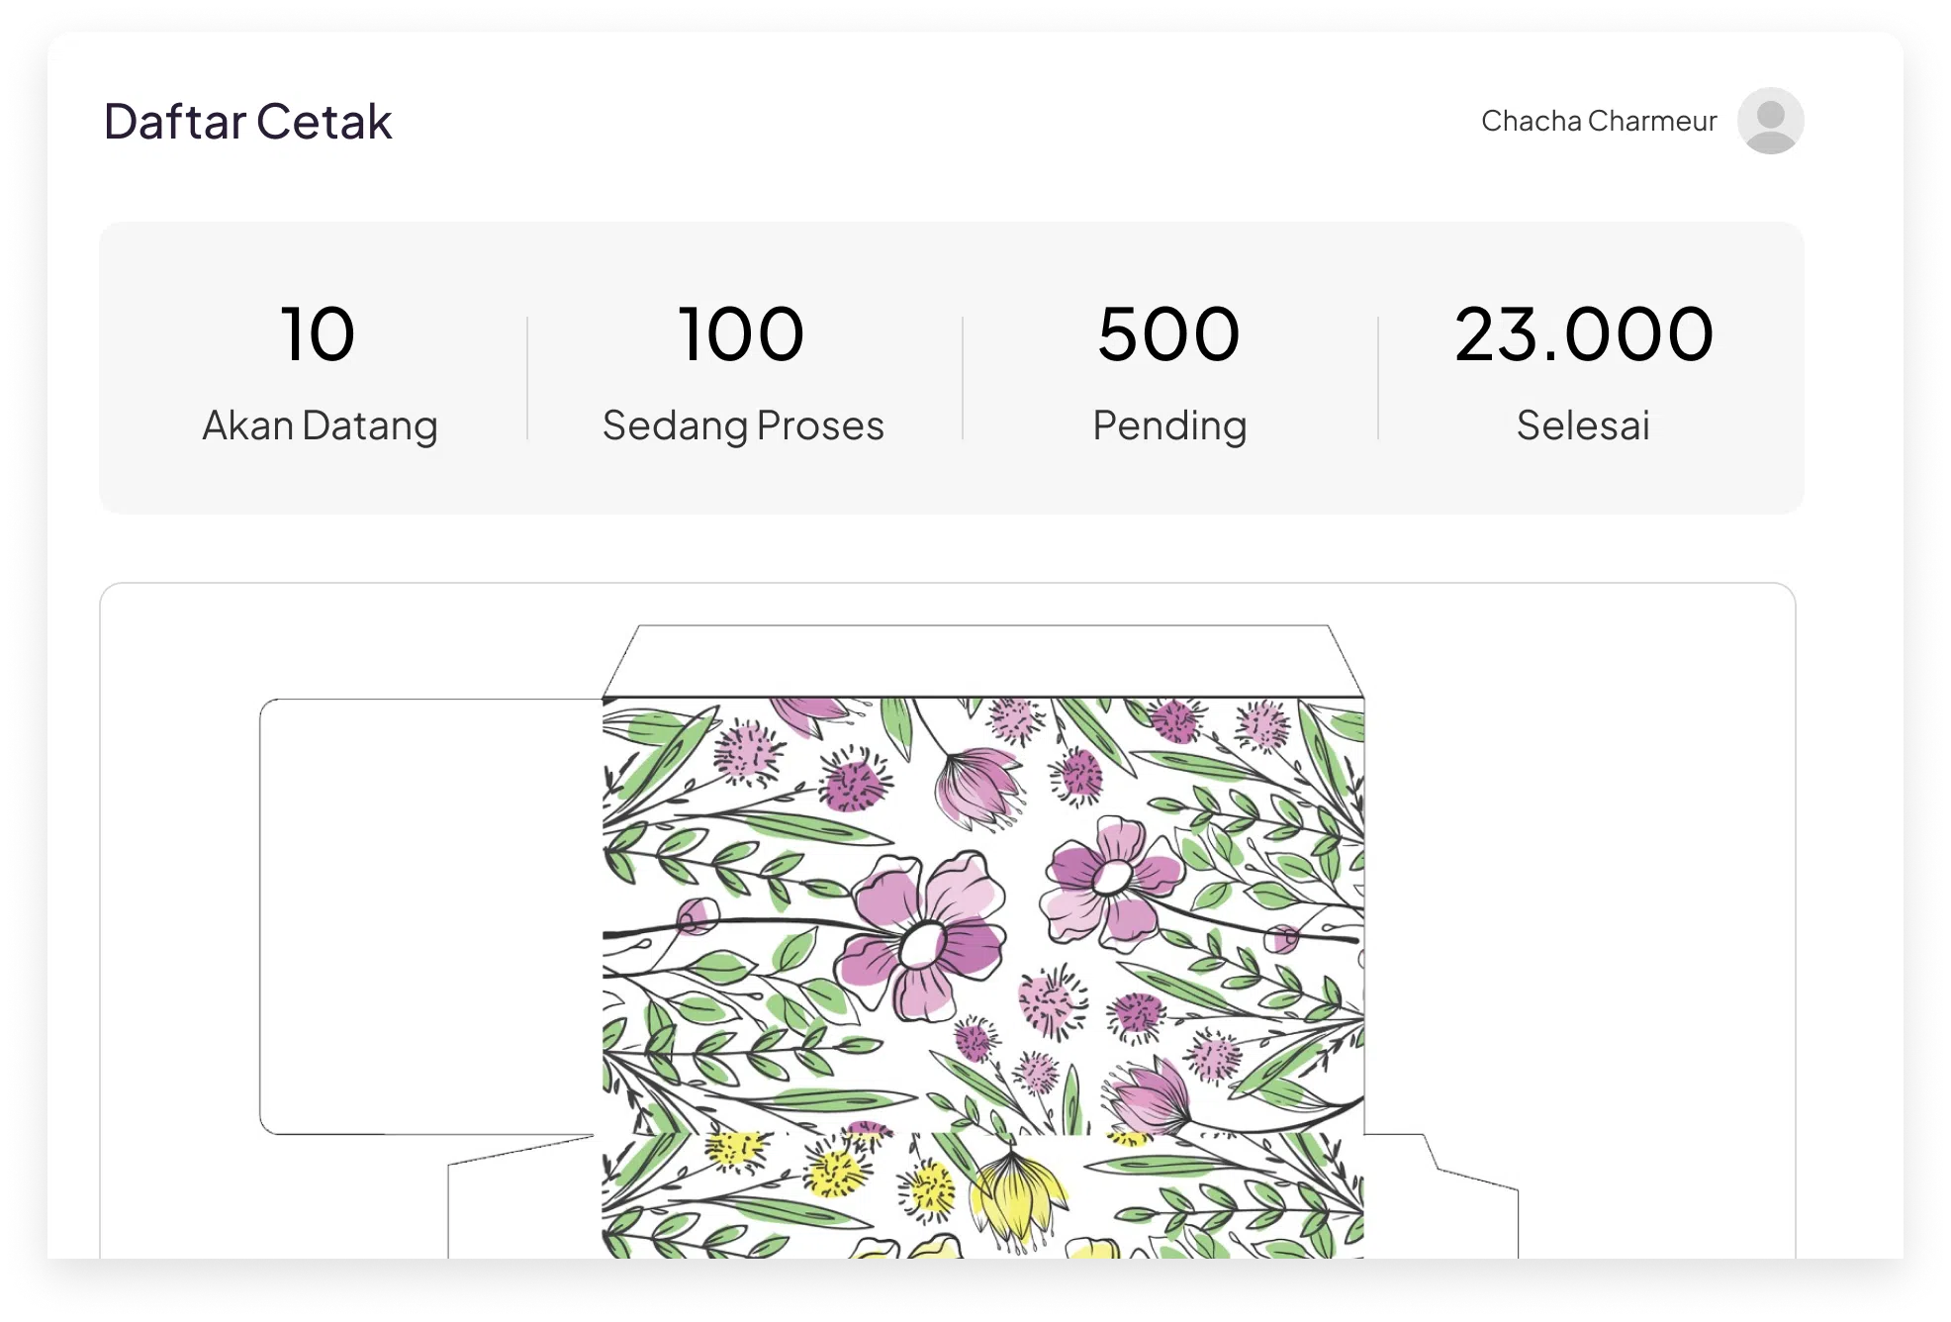This screenshot has height=1322, width=1951.
Task: Select the blank left envelope panel
Action: coord(431,915)
